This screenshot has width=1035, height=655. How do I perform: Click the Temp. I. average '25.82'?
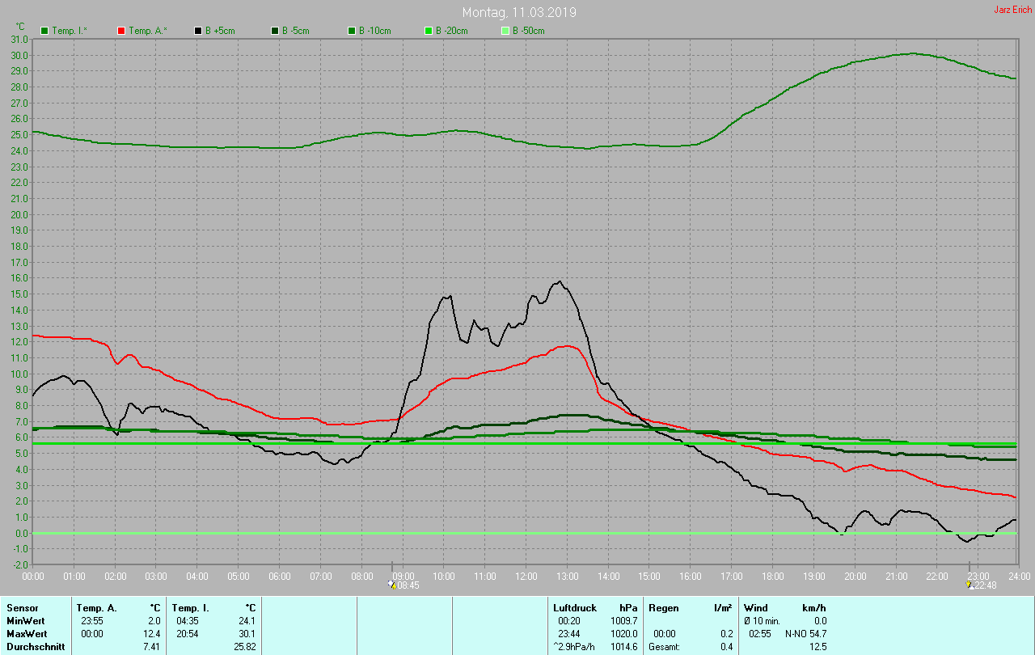click(x=244, y=647)
